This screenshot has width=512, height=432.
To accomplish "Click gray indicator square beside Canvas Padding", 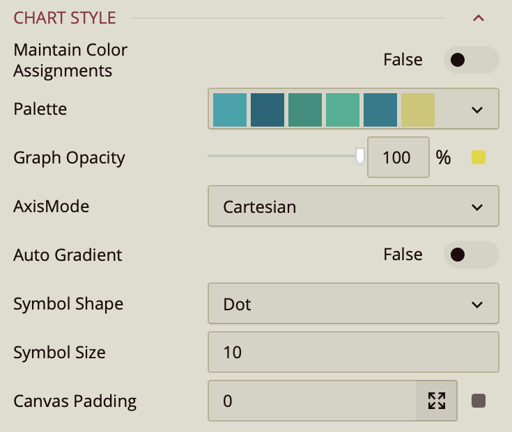I will click(479, 401).
